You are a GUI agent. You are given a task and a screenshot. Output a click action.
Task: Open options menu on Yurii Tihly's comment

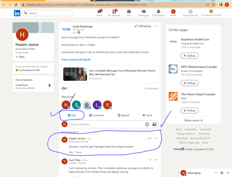coord(155,160)
